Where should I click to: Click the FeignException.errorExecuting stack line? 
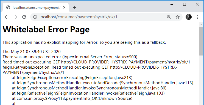pyautogui.click(x=72, y=78)
